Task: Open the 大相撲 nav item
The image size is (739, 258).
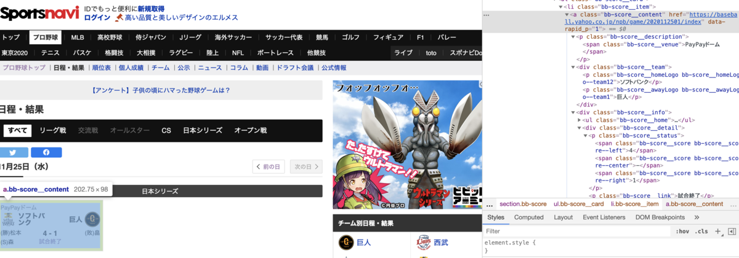Action: pyautogui.click(x=146, y=53)
